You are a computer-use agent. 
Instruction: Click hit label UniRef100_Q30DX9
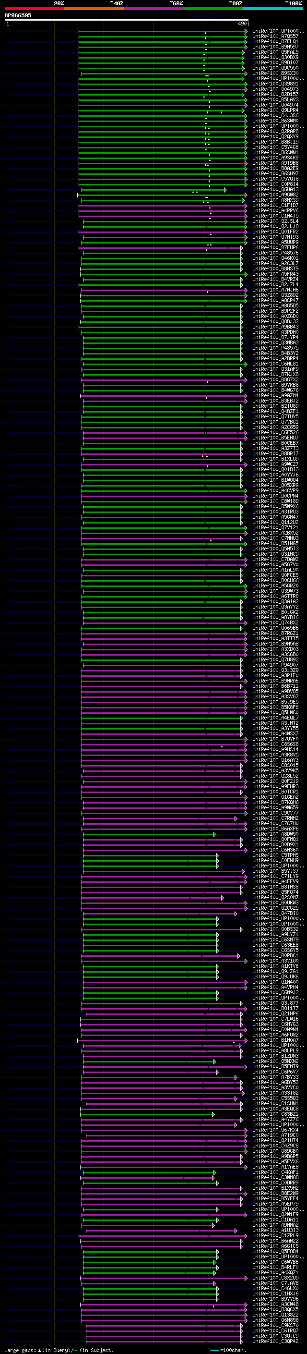275,57
